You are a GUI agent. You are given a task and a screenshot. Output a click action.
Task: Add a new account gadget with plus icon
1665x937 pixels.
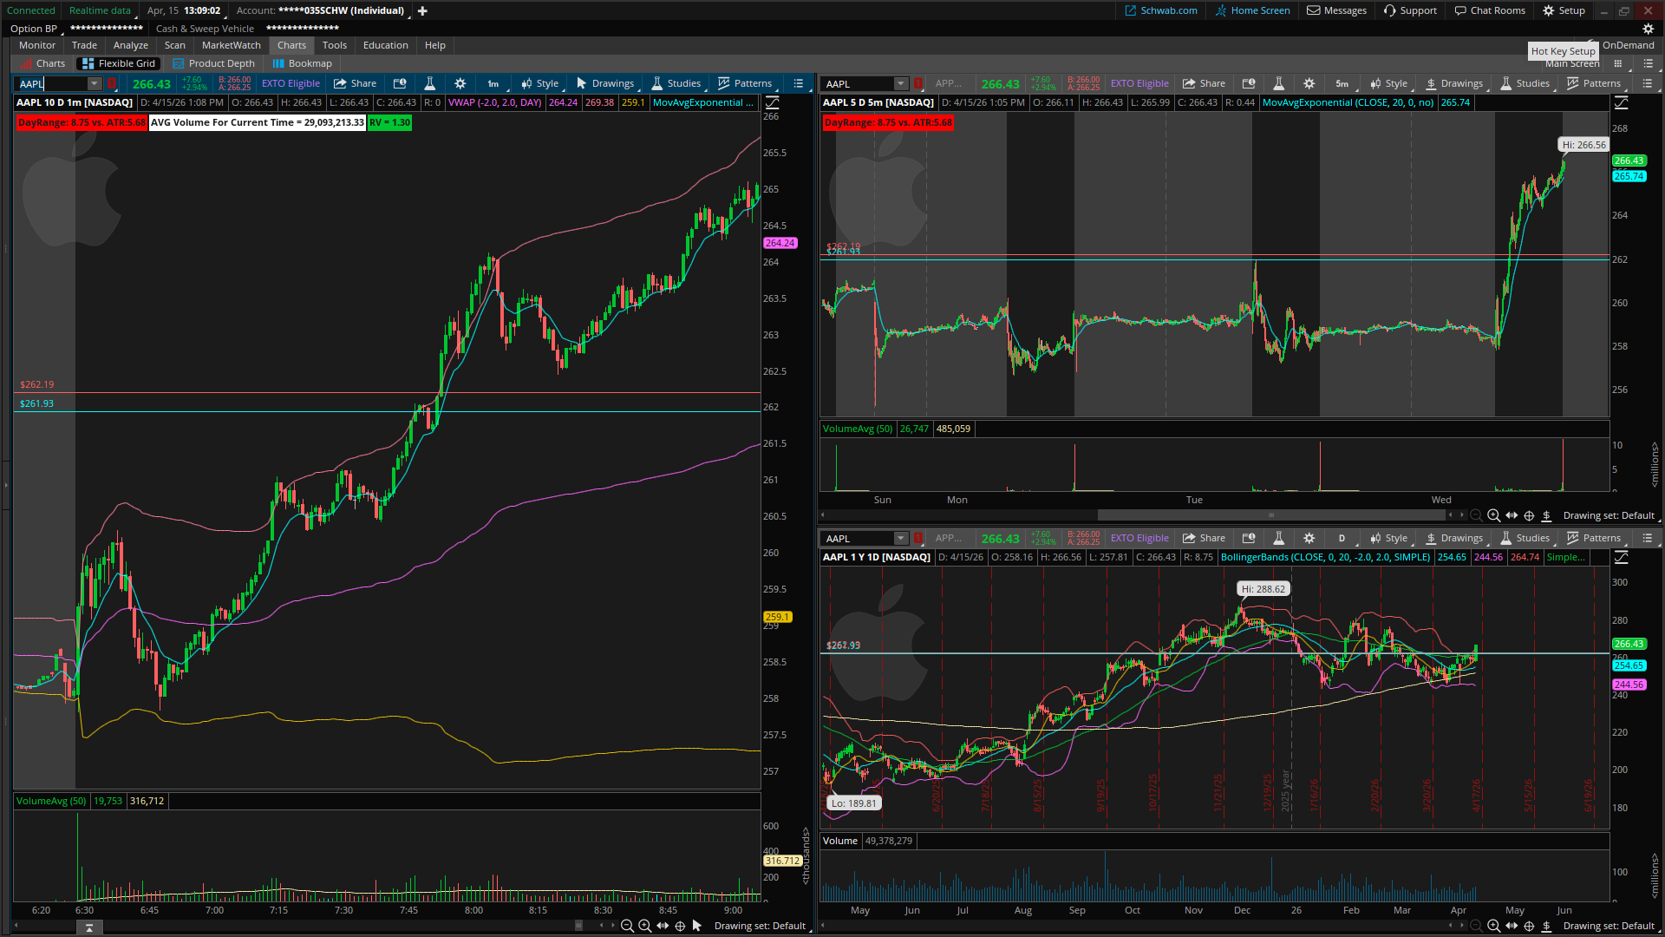(422, 10)
